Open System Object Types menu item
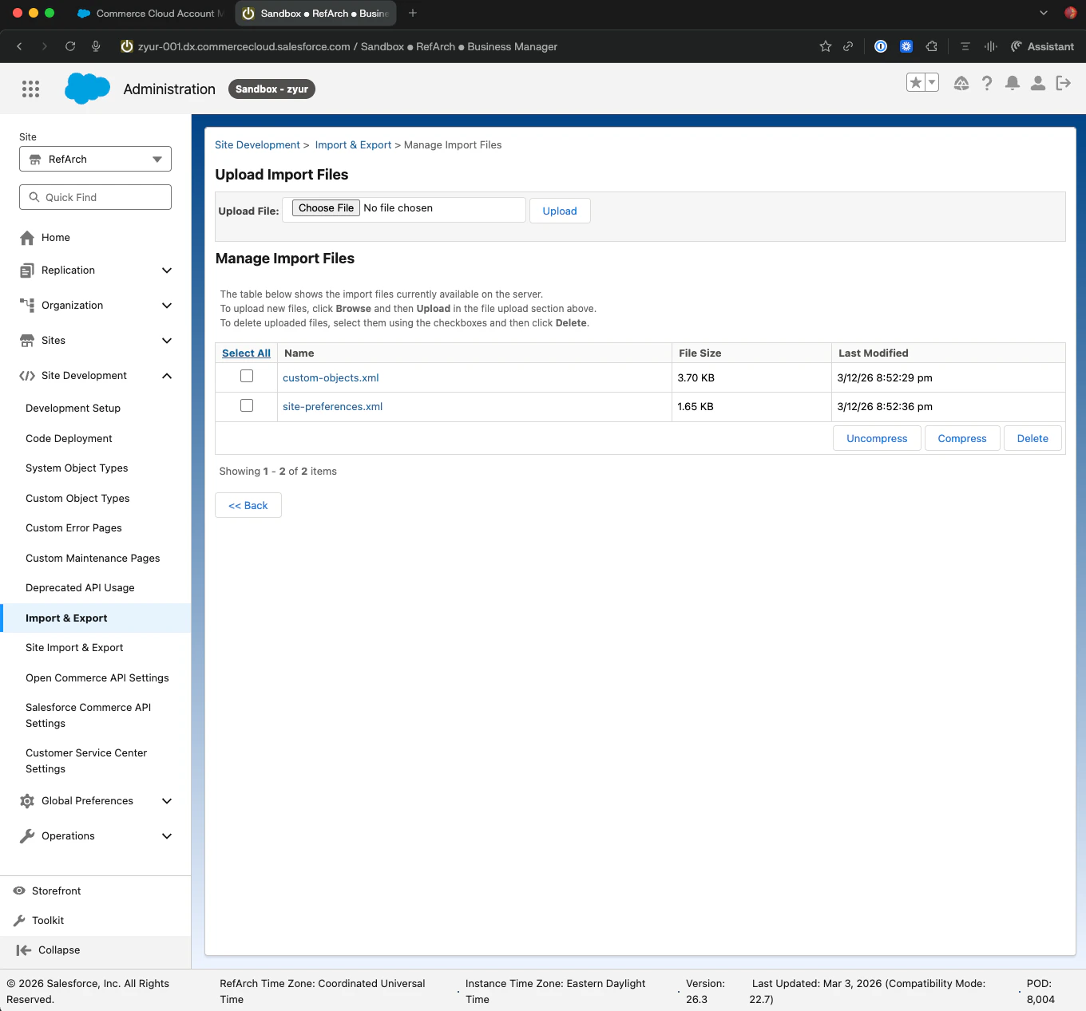This screenshot has width=1086, height=1011. click(x=77, y=468)
